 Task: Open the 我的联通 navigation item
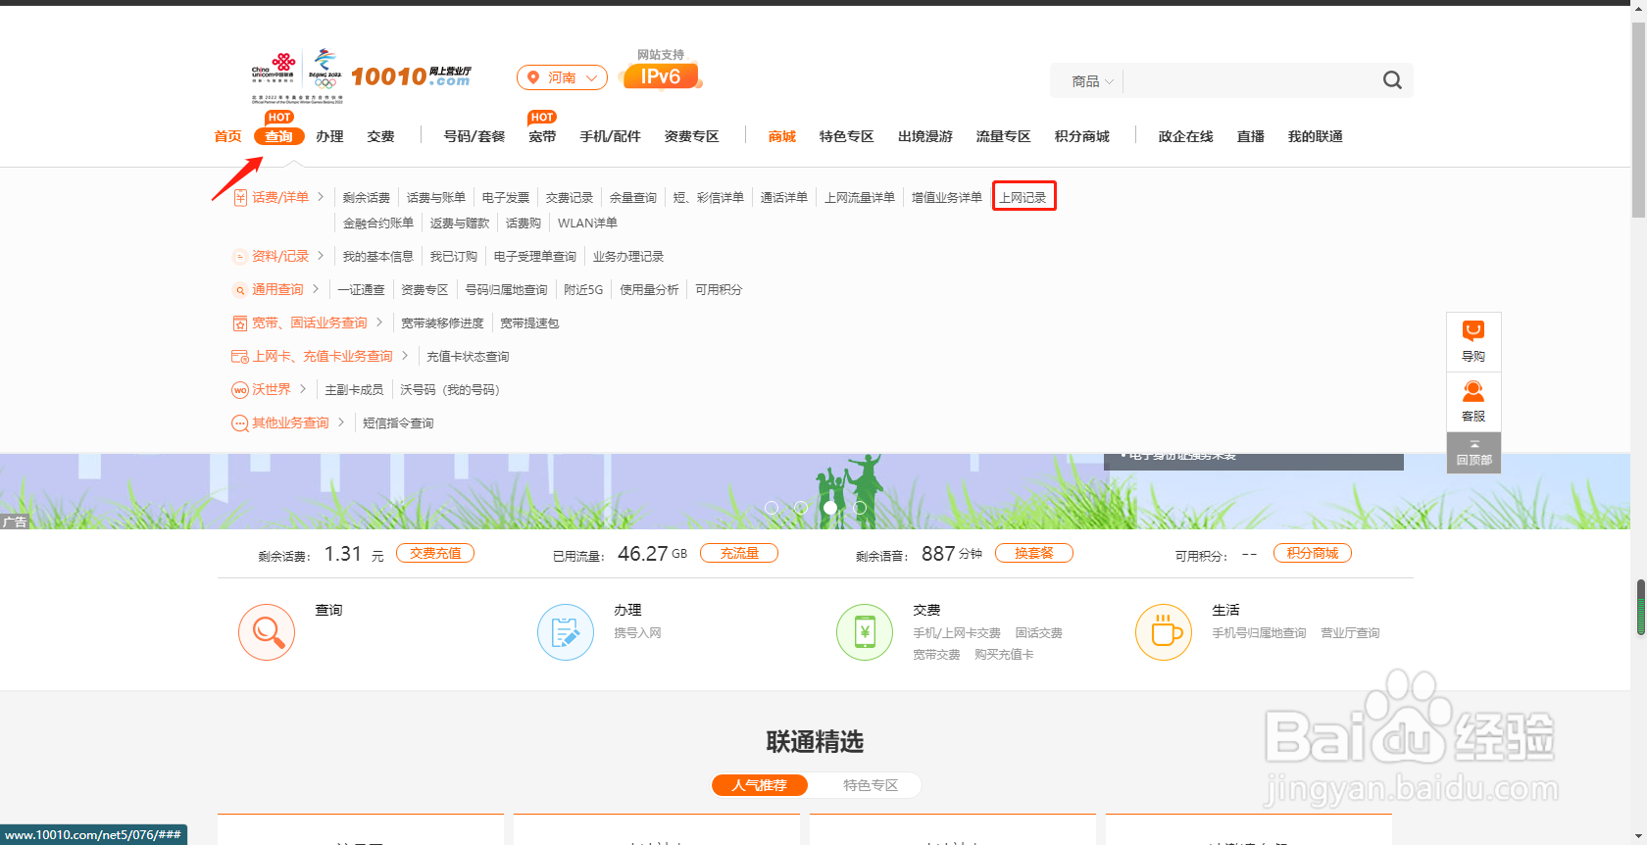(x=1316, y=136)
